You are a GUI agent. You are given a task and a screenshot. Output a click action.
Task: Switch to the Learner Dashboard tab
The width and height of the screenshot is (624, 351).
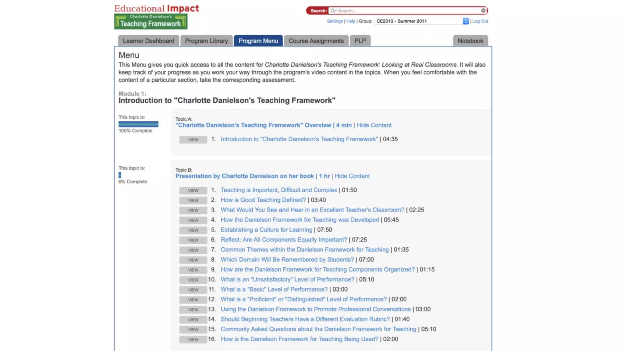148,41
